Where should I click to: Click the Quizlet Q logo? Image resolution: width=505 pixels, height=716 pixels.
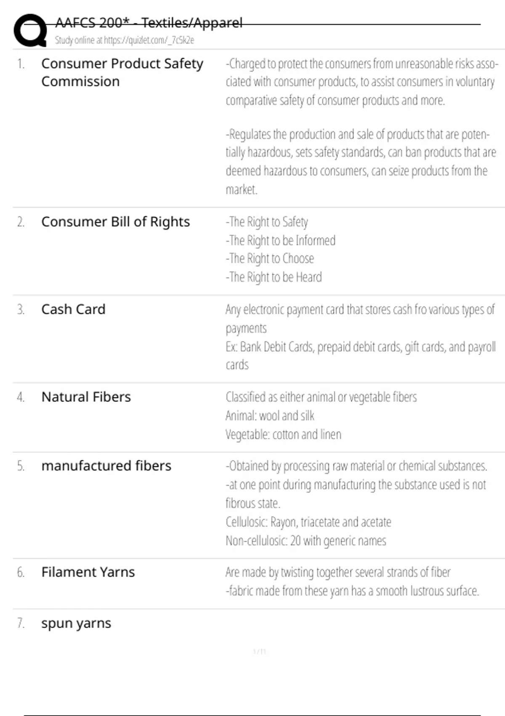(x=30, y=30)
